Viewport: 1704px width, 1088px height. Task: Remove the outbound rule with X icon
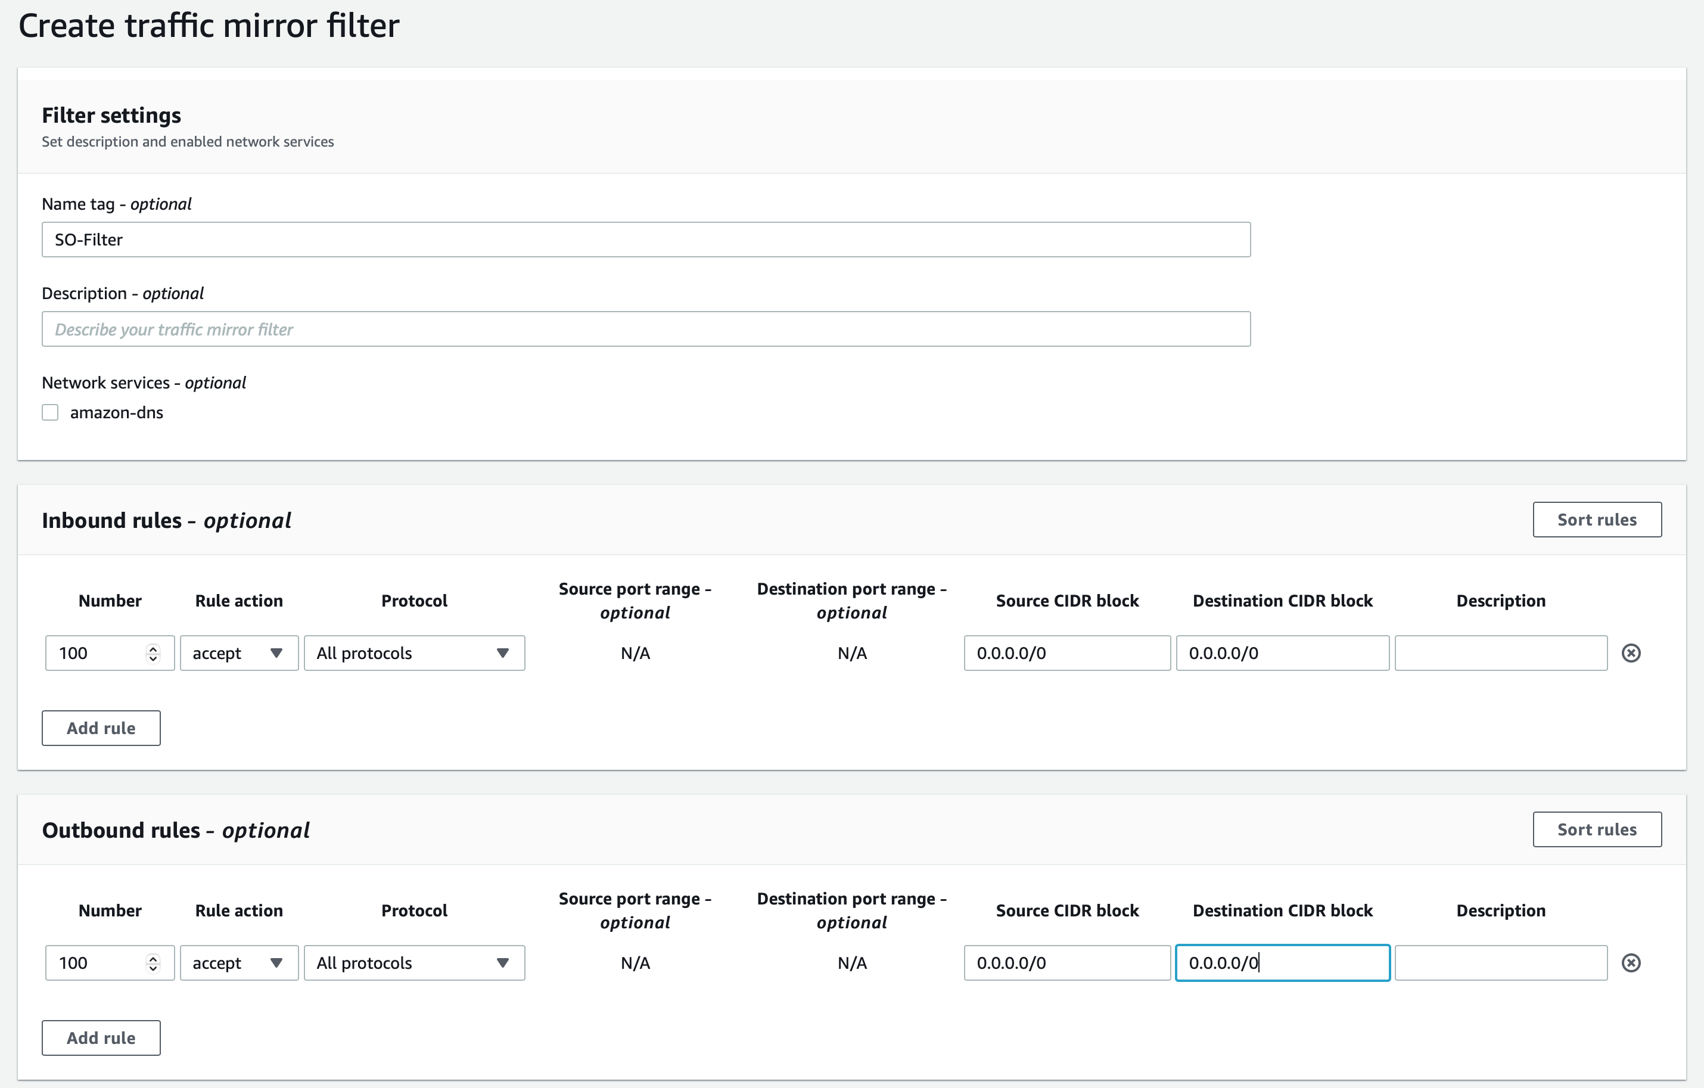(x=1630, y=963)
